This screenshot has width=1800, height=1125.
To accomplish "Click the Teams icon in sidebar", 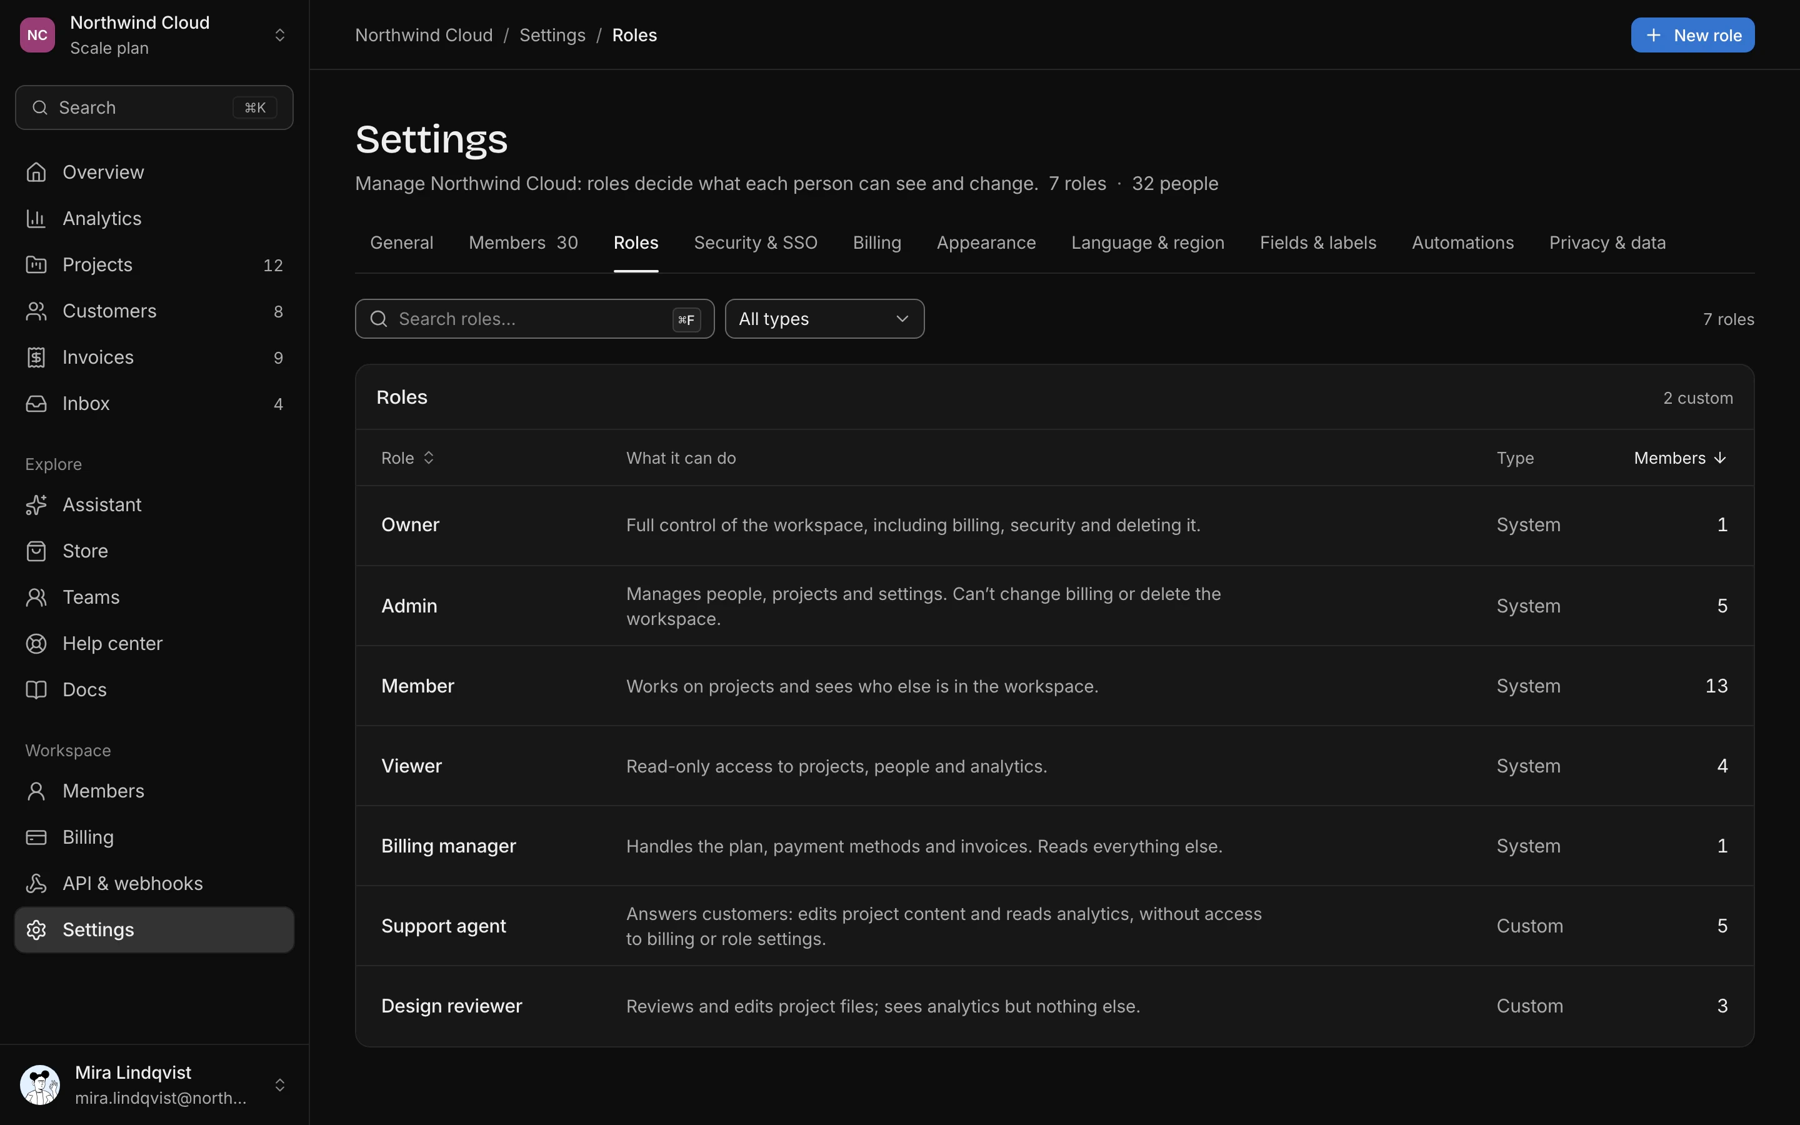I will pyautogui.click(x=36, y=597).
